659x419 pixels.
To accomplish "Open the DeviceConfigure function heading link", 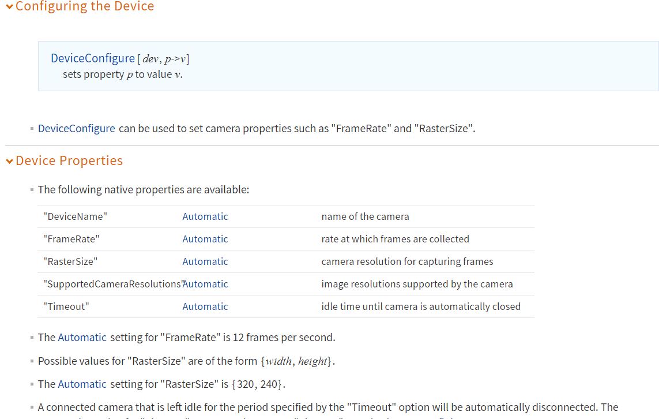I will point(92,58).
